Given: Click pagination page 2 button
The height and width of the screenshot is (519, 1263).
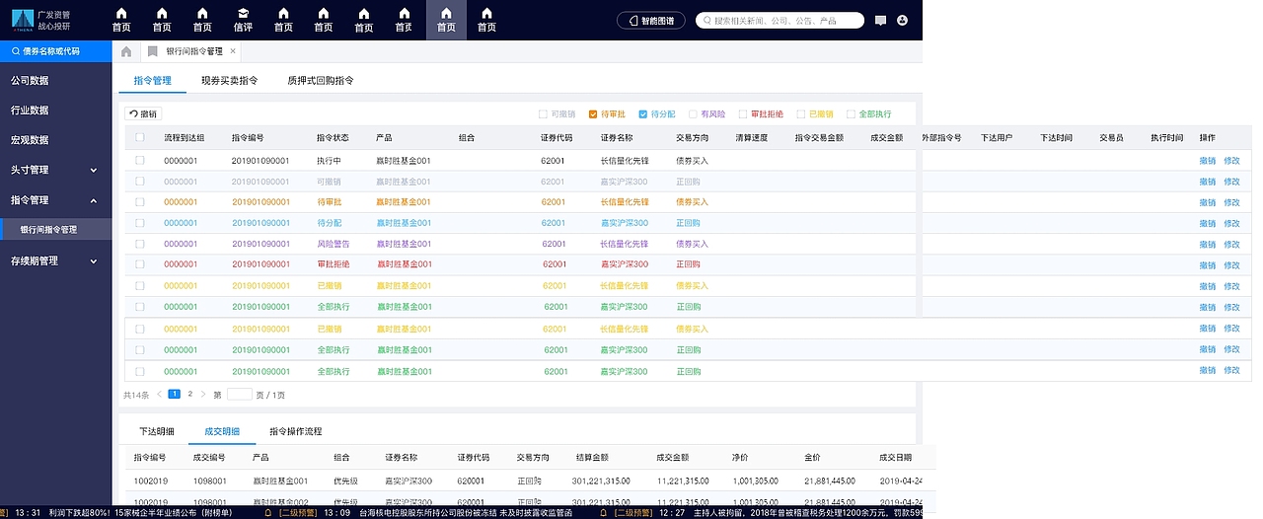Looking at the screenshot, I should pos(190,394).
